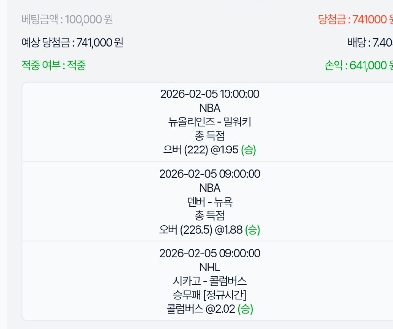Click the 승무패 [정규시간] bet type

210,295
